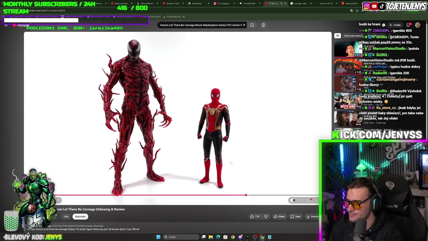Click the magnifier search button
The height and width of the screenshot is (241, 428).
click(x=252, y=25)
